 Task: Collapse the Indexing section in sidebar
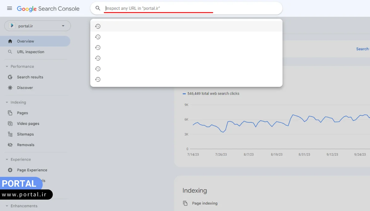7,102
